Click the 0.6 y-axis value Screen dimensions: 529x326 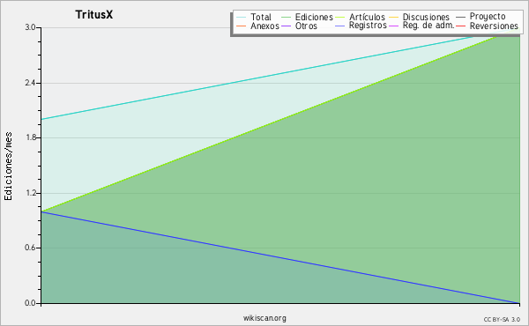click(x=30, y=248)
